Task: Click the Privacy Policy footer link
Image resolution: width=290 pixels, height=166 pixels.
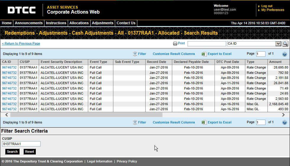Action: pyautogui.click(x=127, y=161)
